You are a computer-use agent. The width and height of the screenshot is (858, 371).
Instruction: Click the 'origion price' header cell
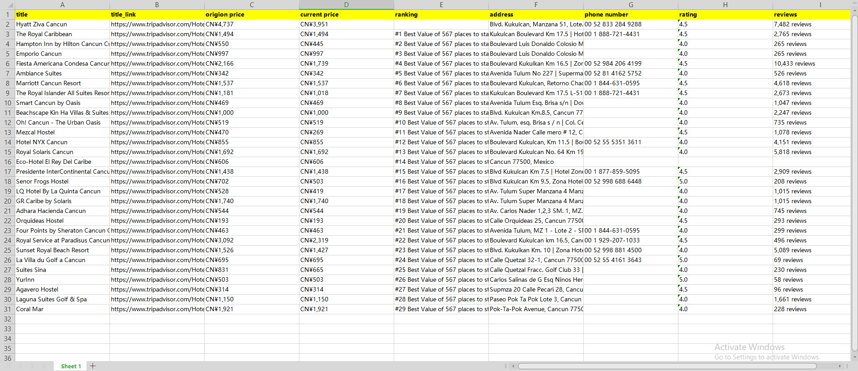(252, 15)
